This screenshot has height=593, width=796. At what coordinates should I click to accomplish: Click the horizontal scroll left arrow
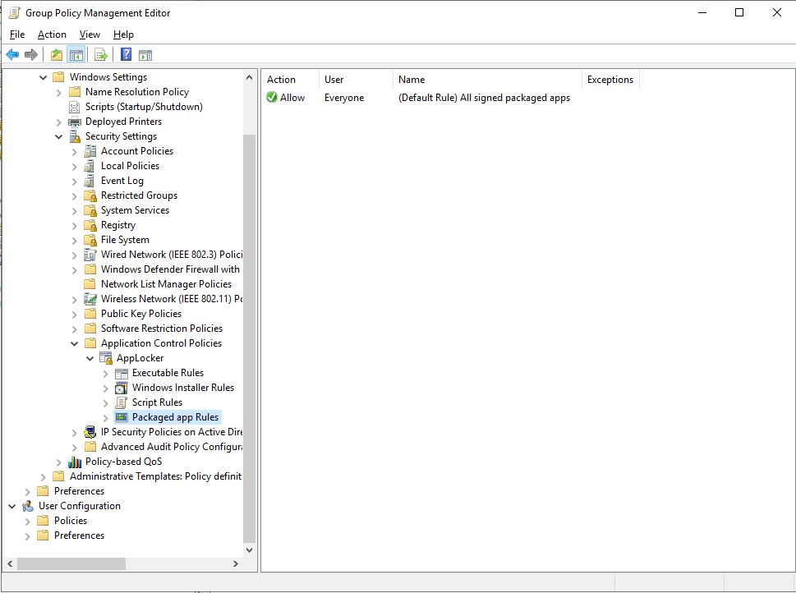10,563
